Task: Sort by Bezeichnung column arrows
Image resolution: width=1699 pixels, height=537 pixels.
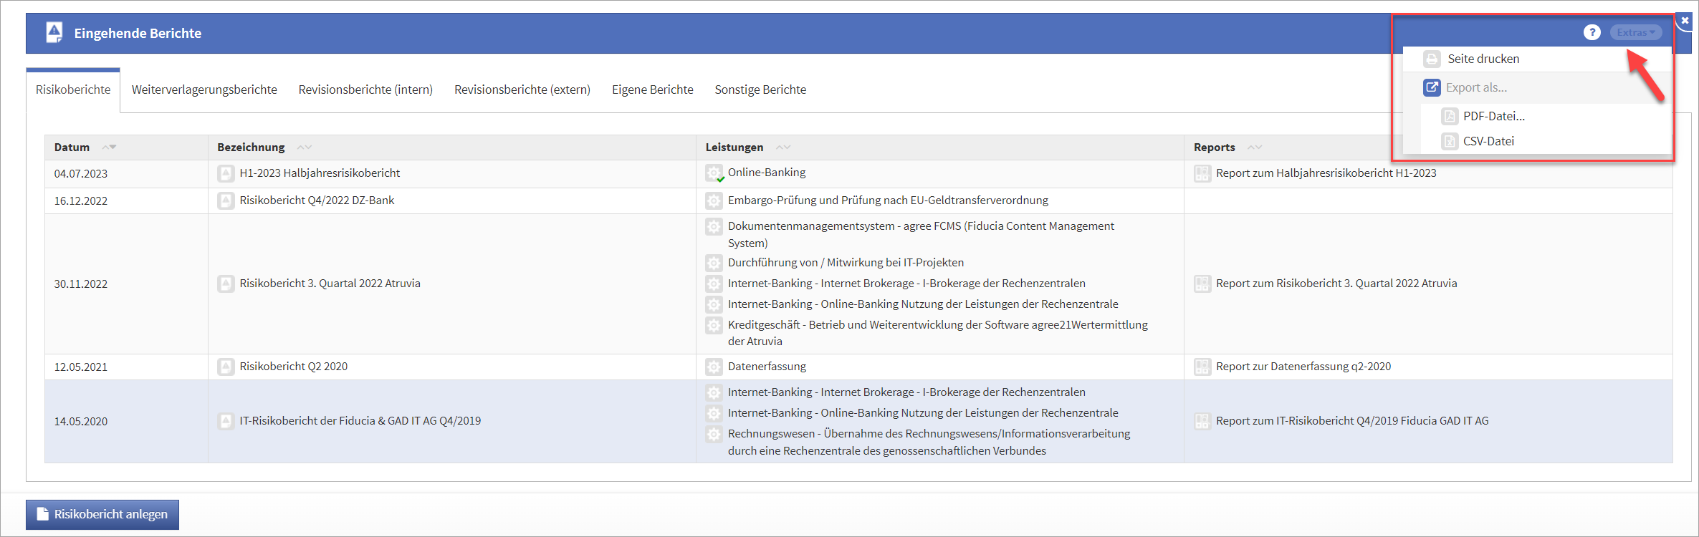Action: point(305,147)
